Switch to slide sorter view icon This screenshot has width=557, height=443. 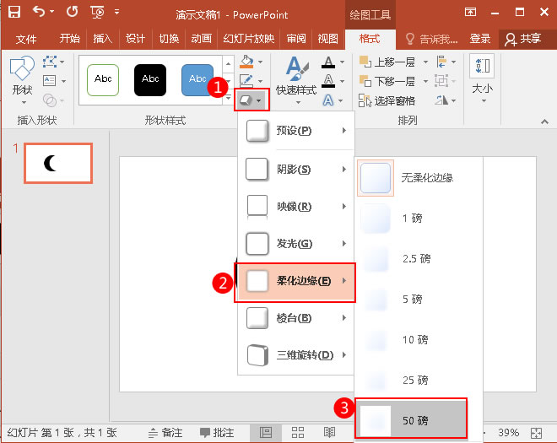coord(298,432)
